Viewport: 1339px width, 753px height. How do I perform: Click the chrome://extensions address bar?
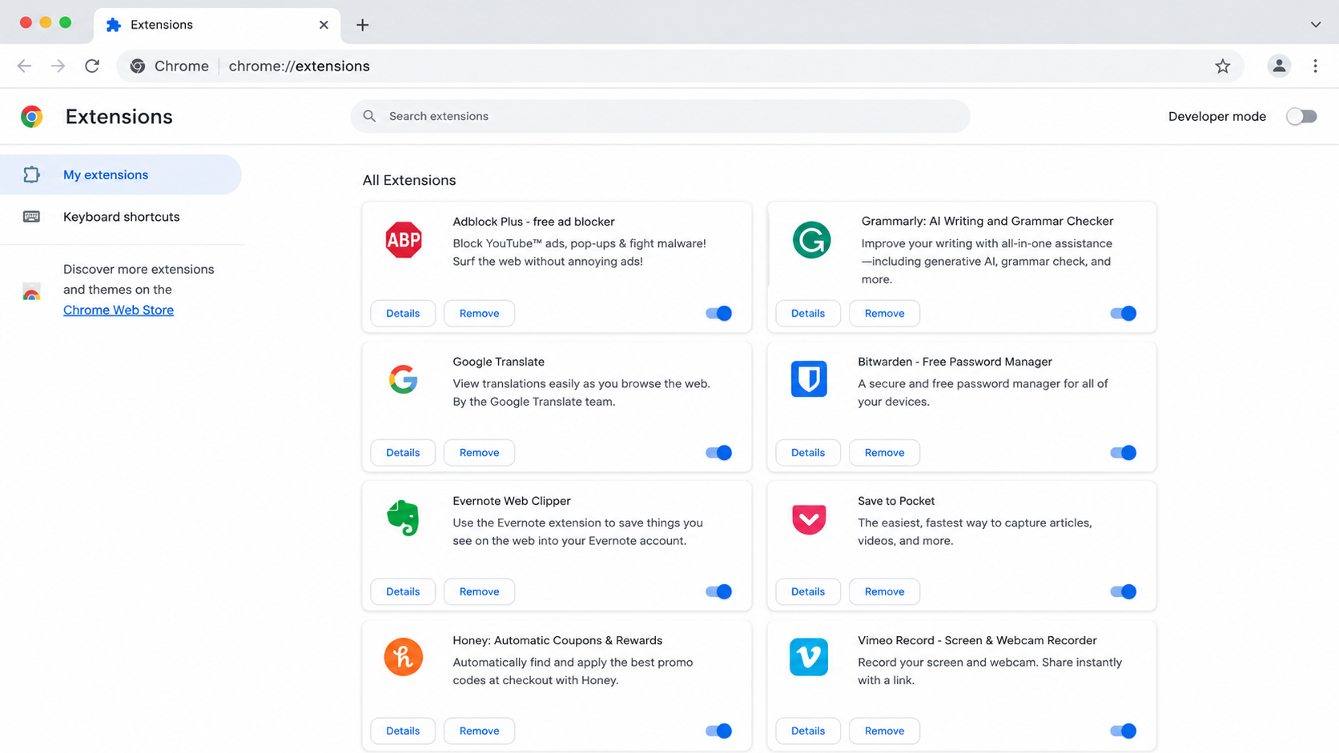tap(680, 66)
